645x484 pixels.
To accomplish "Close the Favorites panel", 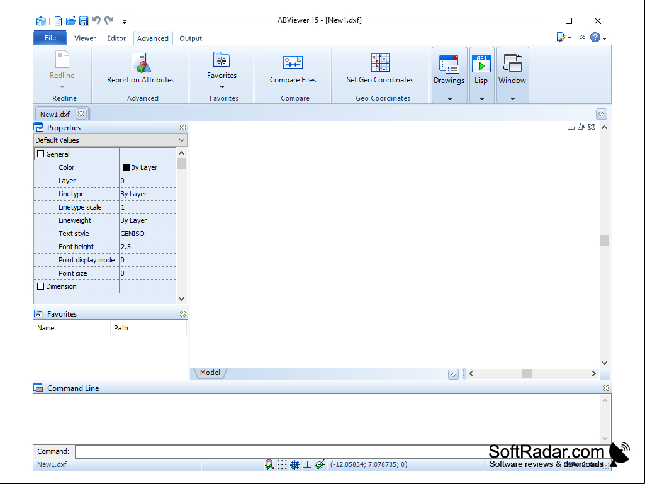I will tap(182, 313).
